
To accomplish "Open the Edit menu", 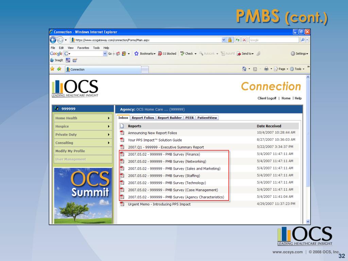I will pos(61,48).
